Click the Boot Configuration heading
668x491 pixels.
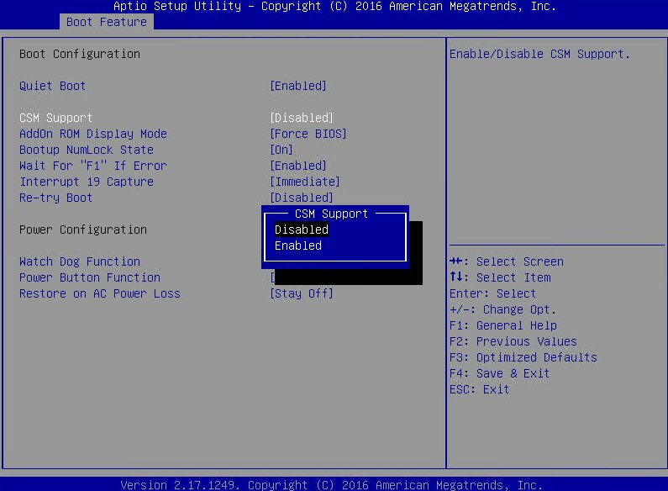[x=80, y=54]
